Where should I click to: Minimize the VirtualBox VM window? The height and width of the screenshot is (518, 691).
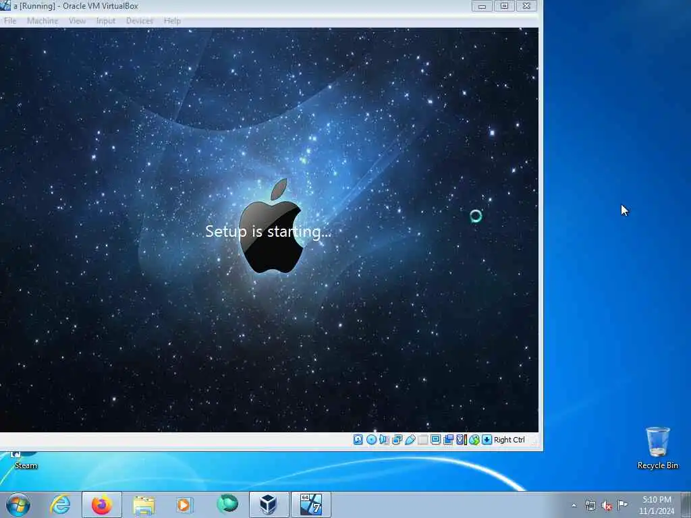482,5
